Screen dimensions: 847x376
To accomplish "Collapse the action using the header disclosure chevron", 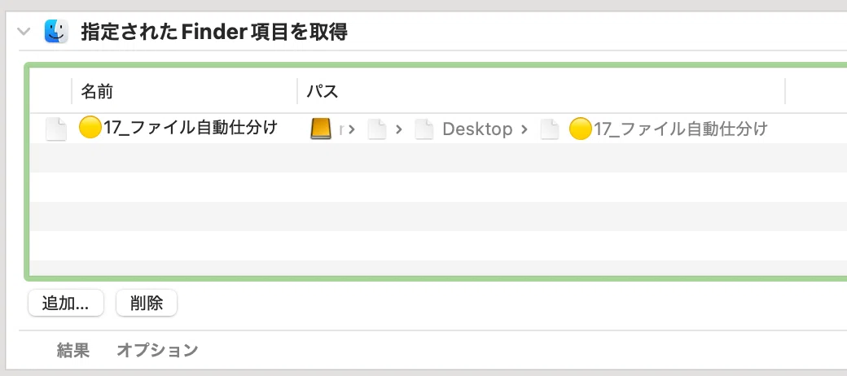I will tap(24, 31).
